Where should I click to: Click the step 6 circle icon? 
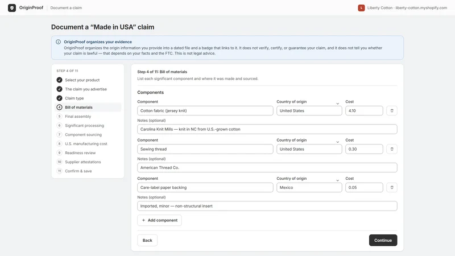click(x=59, y=125)
